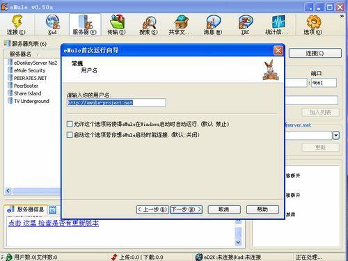Switch to the log tab beside Server Info
Screen dimensions: 348x261
click(53, 210)
